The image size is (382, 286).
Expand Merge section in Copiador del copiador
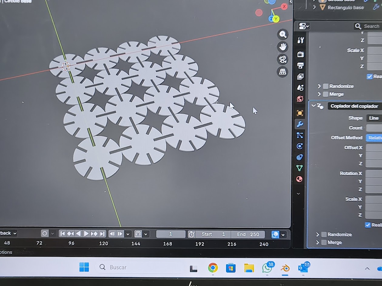pos(317,242)
